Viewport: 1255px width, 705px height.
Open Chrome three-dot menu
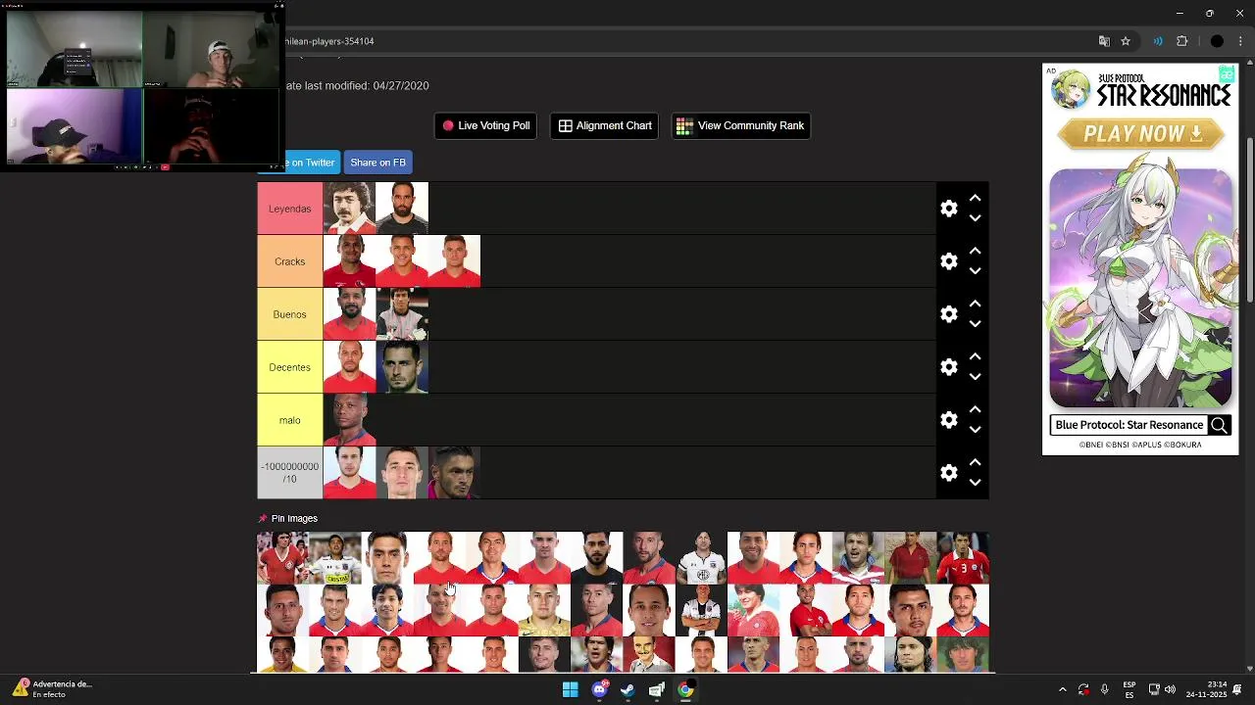click(x=1240, y=41)
